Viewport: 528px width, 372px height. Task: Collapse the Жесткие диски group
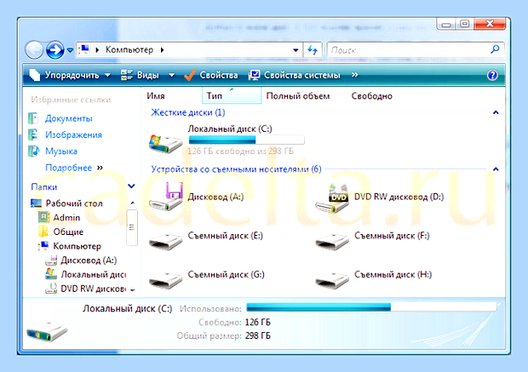coord(496,112)
